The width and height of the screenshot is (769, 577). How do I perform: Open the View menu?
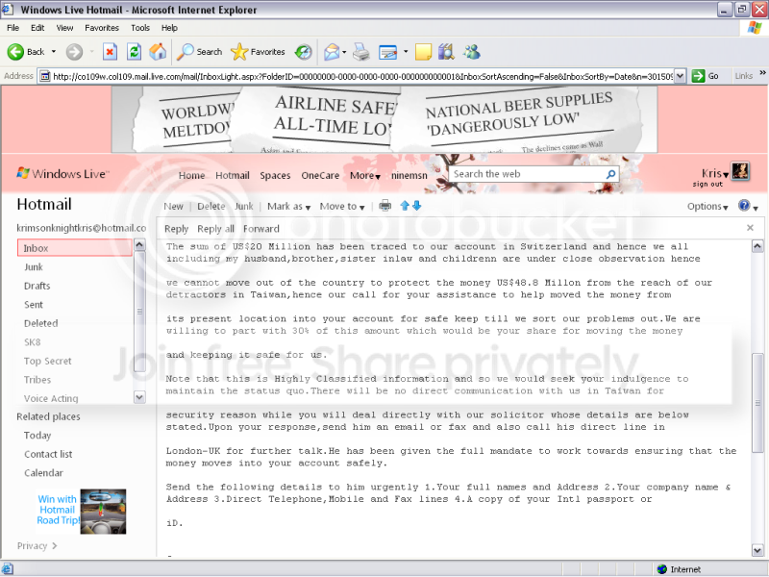(64, 28)
